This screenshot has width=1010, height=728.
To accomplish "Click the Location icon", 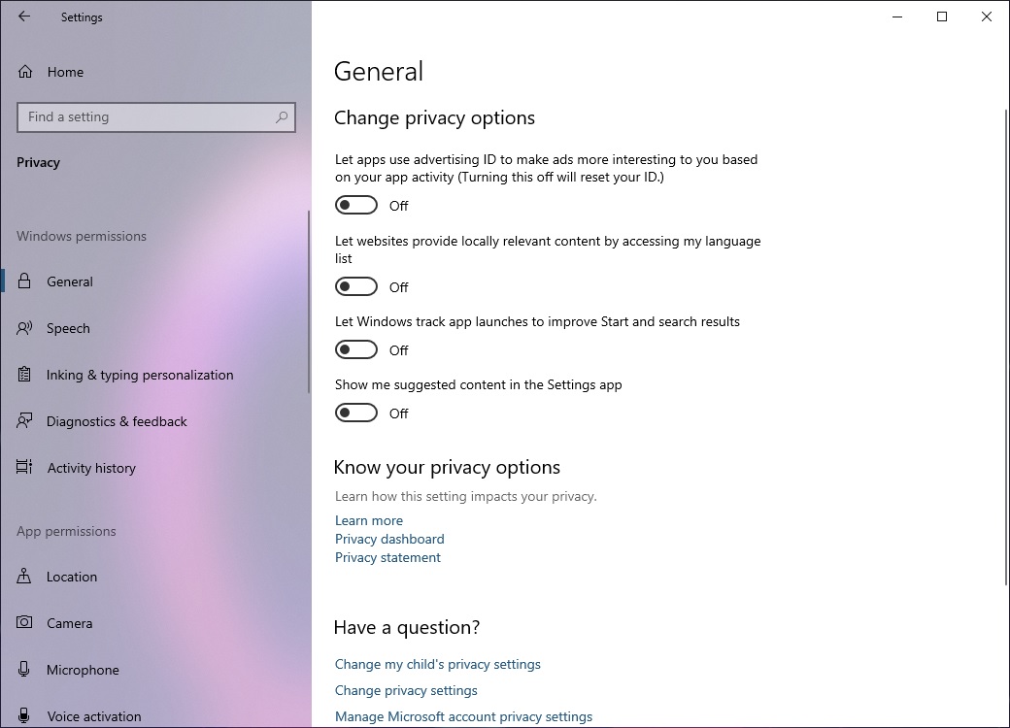I will (x=24, y=577).
